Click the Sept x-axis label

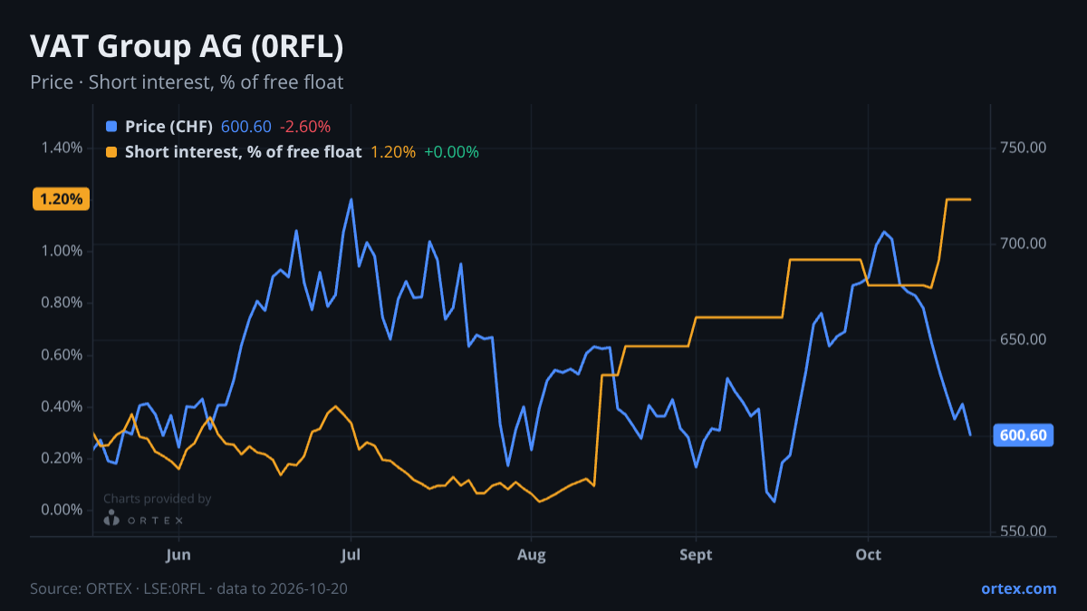click(x=696, y=554)
